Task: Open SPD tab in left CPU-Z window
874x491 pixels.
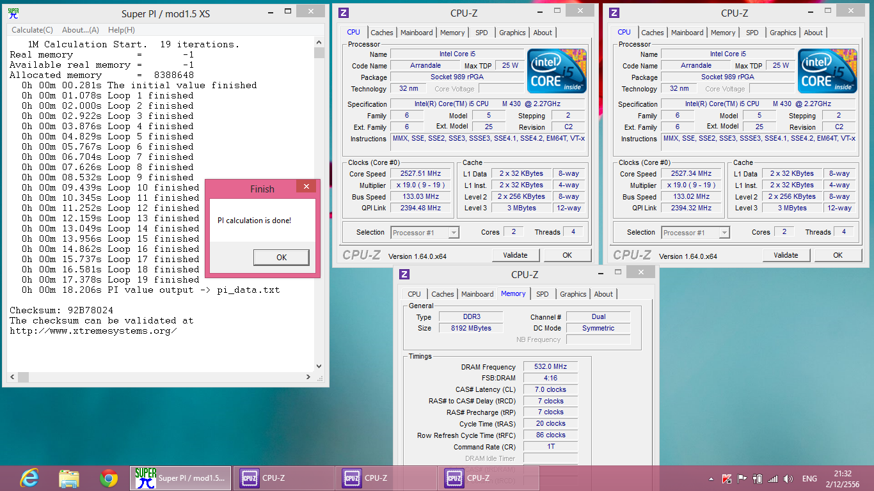Action: point(482,33)
